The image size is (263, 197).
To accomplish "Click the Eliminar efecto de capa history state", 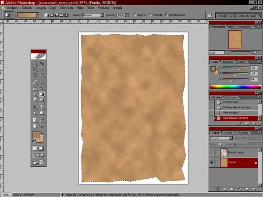I will coord(237,107).
